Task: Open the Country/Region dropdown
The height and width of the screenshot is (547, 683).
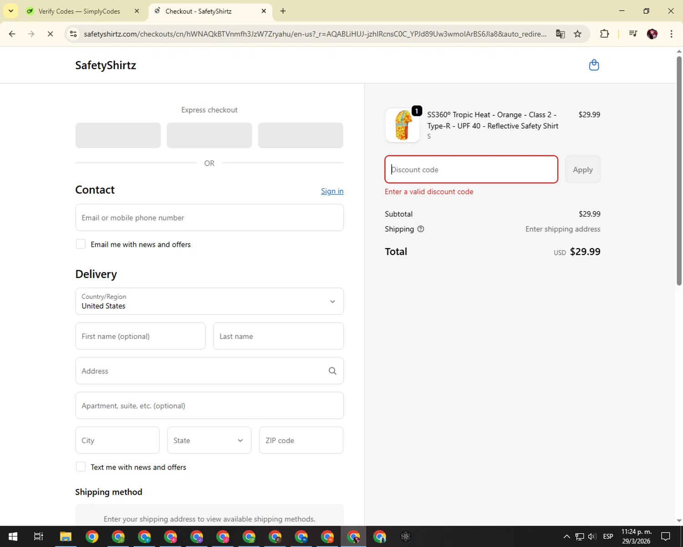Action: (209, 301)
